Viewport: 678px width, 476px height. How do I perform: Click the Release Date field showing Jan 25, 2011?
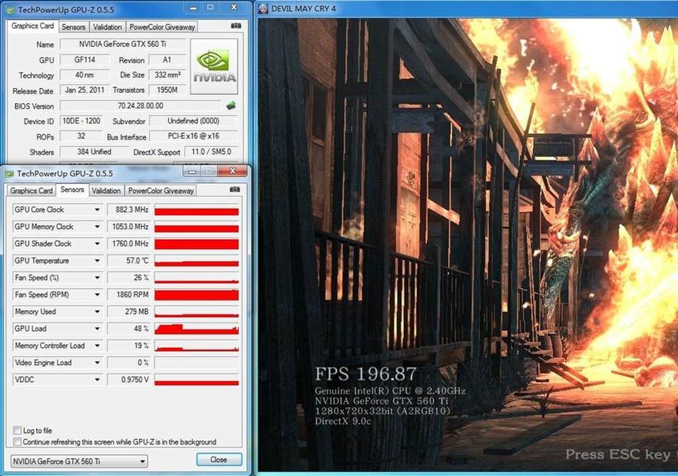[85, 90]
